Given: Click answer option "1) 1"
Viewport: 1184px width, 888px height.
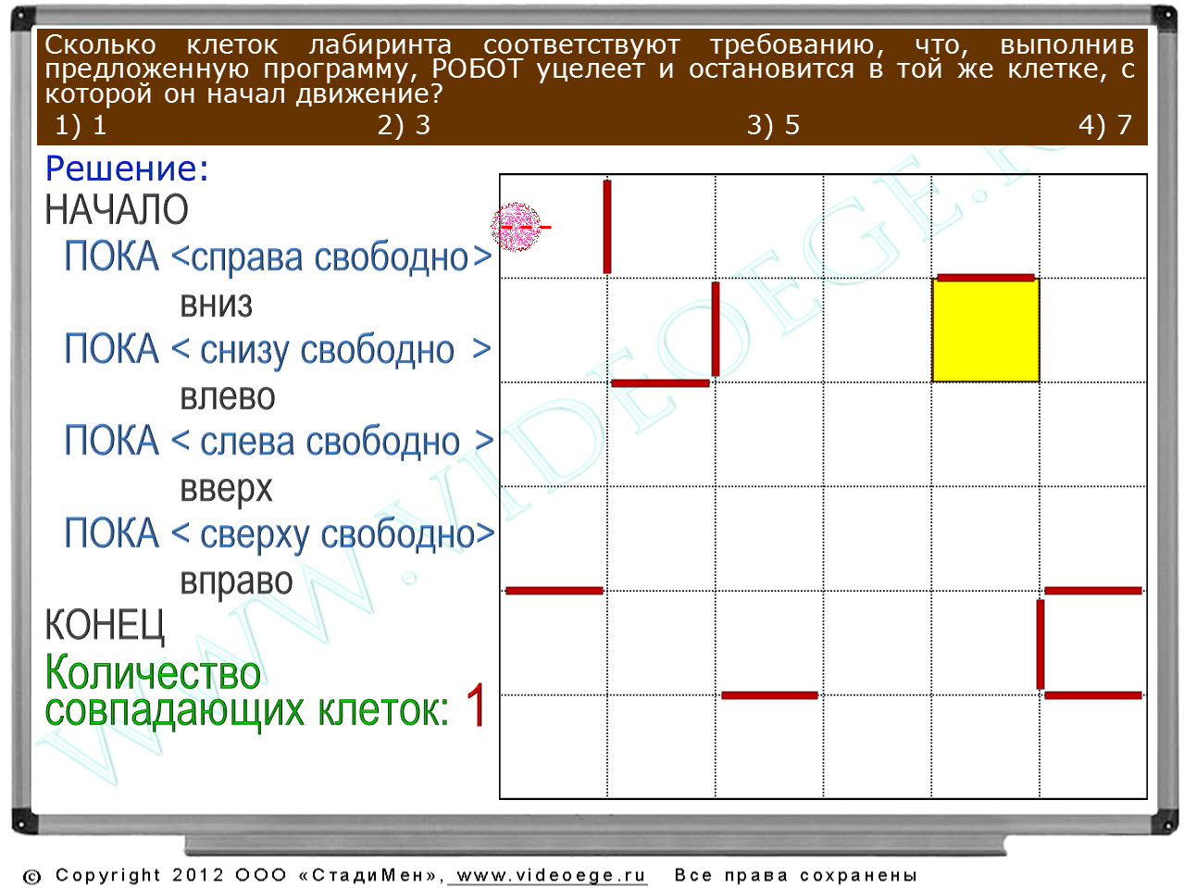Looking at the screenshot, I should 81,125.
